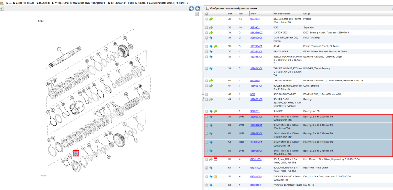Viewport: 393px width, 190px height.
Task: Open part number 84356191 link
Action: point(256,185)
